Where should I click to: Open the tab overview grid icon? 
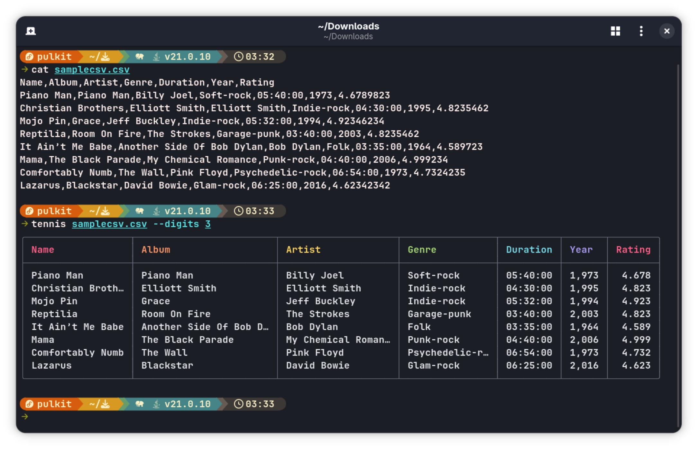[615, 31]
